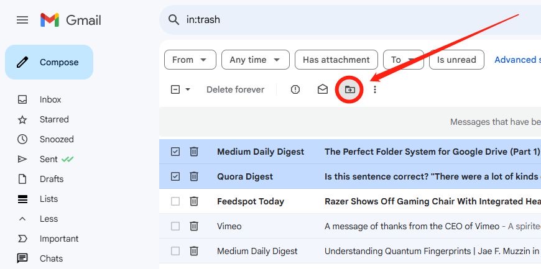Image resolution: width=541 pixels, height=269 pixels.
Task: Click the Move to folder icon
Action: (349, 89)
